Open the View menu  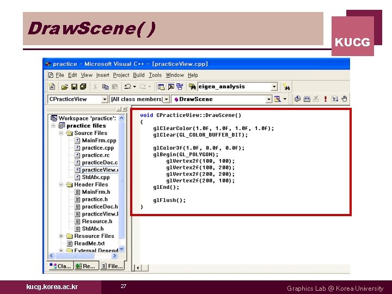[87, 75]
